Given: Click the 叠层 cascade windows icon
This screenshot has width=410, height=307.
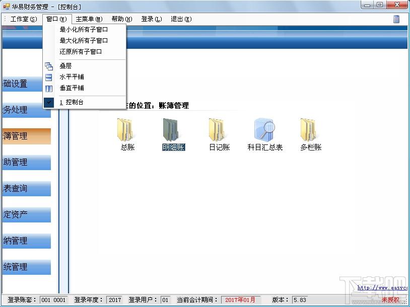Looking at the screenshot, I should [x=49, y=66].
